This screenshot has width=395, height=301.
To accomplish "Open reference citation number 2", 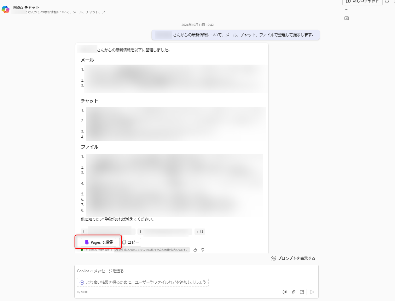I will [x=165, y=232].
